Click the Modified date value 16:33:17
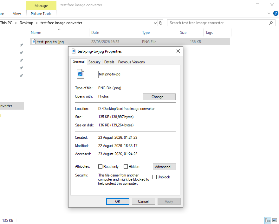The image size is (279, 224). (x=118, y=146)
